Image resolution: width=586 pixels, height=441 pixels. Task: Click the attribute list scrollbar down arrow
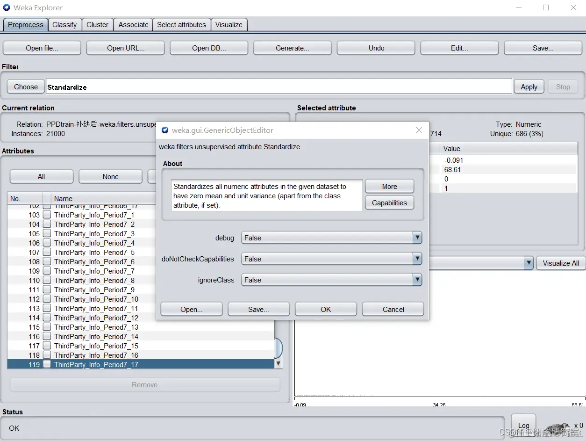tap(279, 363)
